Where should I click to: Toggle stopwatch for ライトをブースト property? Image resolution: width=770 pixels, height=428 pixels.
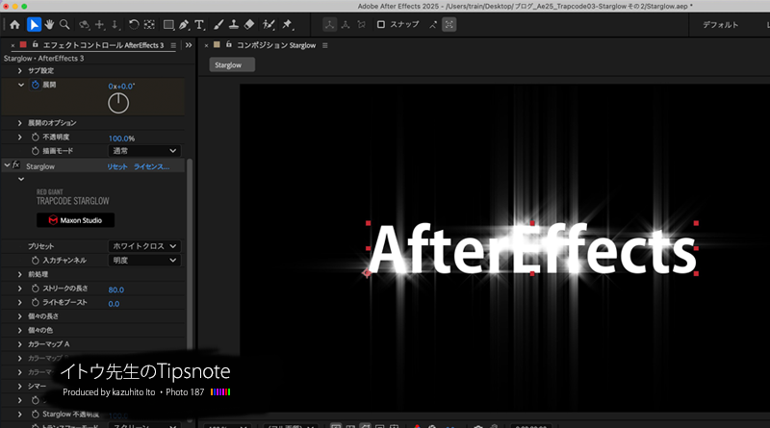[x=36, y=302]
